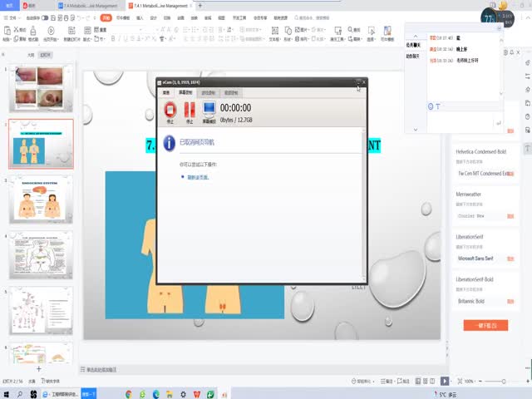
Task: Click the orange download button in font panel
Action: [x=485, y=326]
